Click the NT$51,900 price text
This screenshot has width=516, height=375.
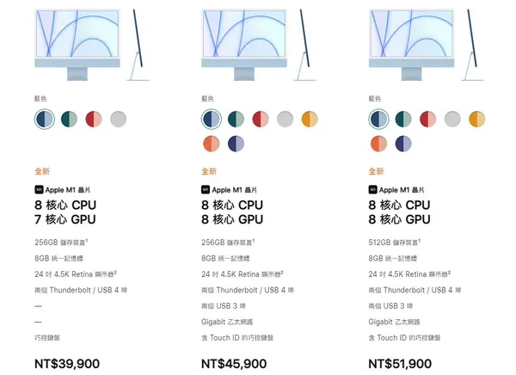(x=400, y=364)
